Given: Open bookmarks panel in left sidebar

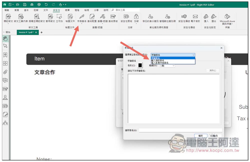Looking at the screenshot, I should [5, 55].
